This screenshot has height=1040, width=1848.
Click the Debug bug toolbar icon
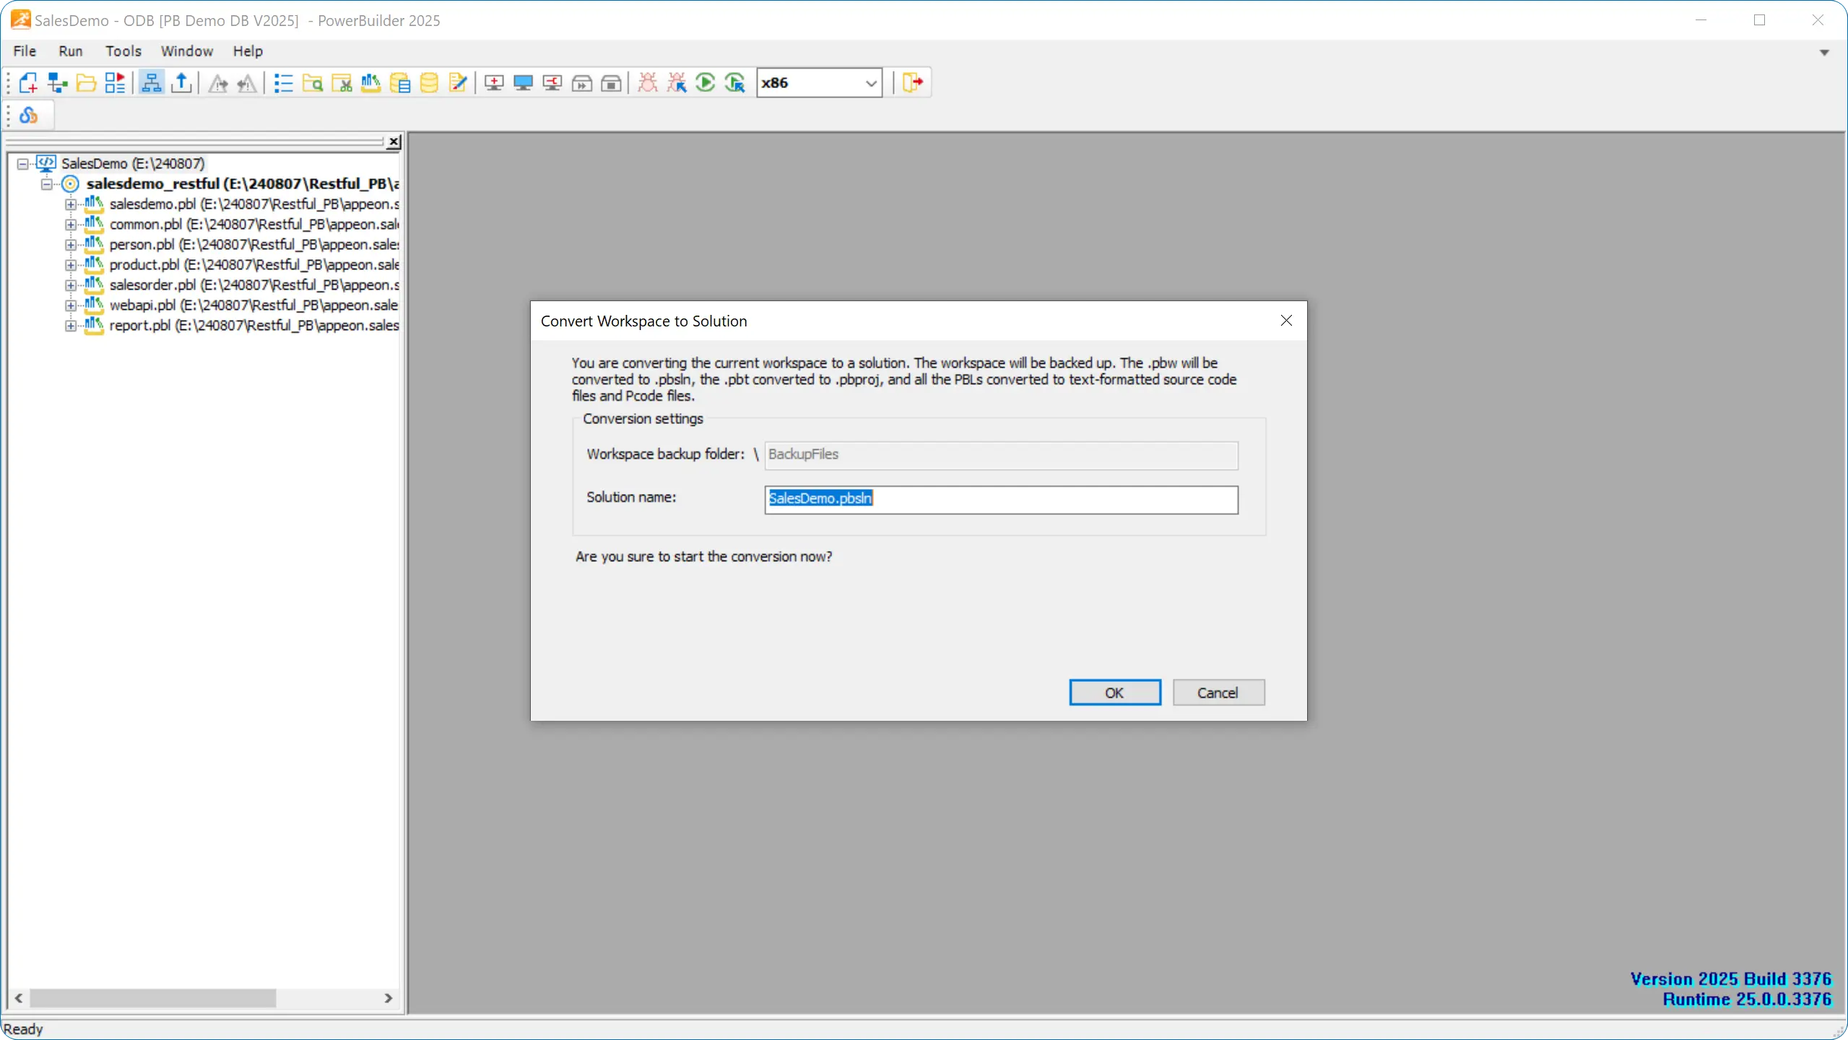(x=648, y=83)
